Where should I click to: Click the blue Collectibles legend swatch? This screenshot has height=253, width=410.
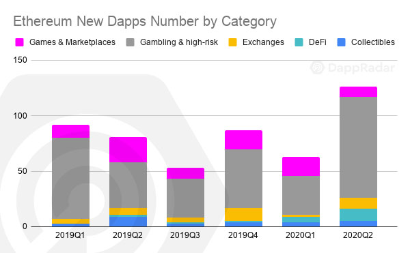[x=341, y=42]
